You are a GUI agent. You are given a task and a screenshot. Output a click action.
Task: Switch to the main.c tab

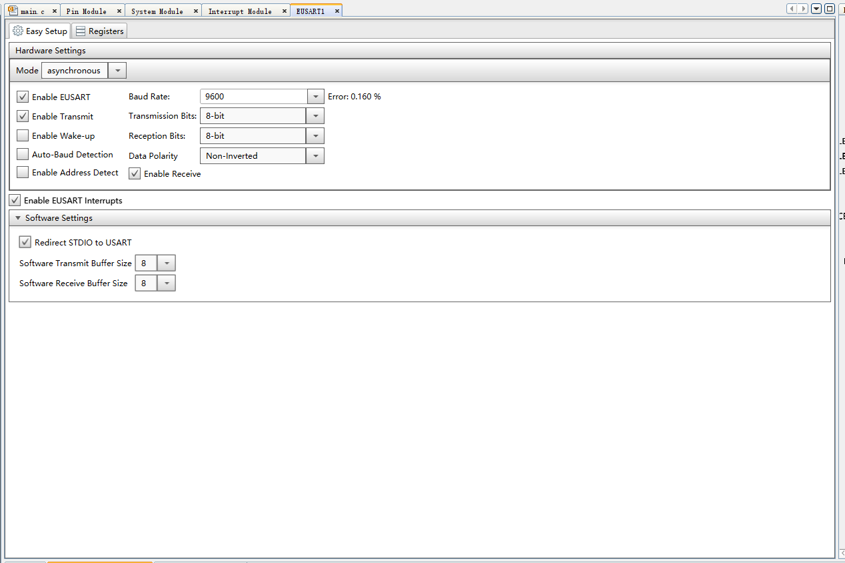click(x=33, y=11)
